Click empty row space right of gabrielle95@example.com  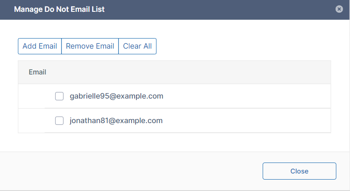click(x=246, y=96)
